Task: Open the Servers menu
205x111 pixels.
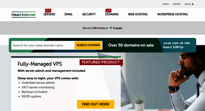Action: (x=49, y=14)
